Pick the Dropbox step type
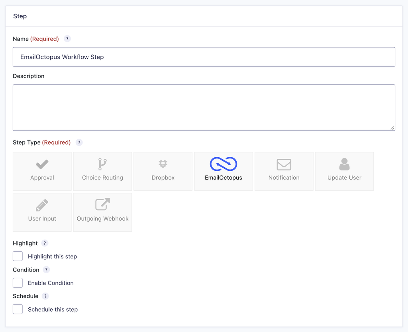Screen dimensions: 408x332 click(x=163, y=171)
